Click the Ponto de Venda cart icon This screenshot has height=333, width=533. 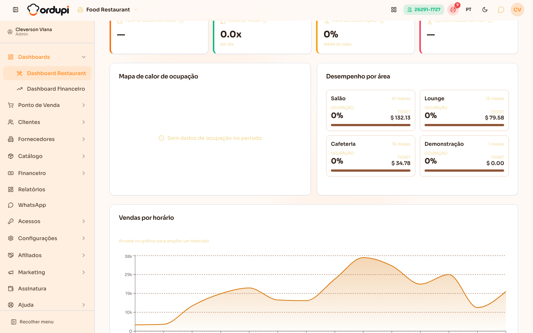[11, 105]
